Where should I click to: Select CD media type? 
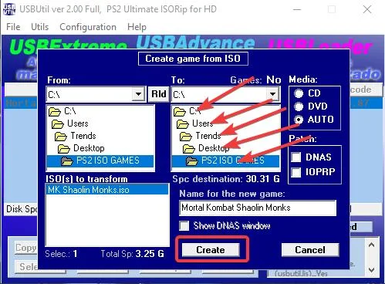tap(299, 93)
